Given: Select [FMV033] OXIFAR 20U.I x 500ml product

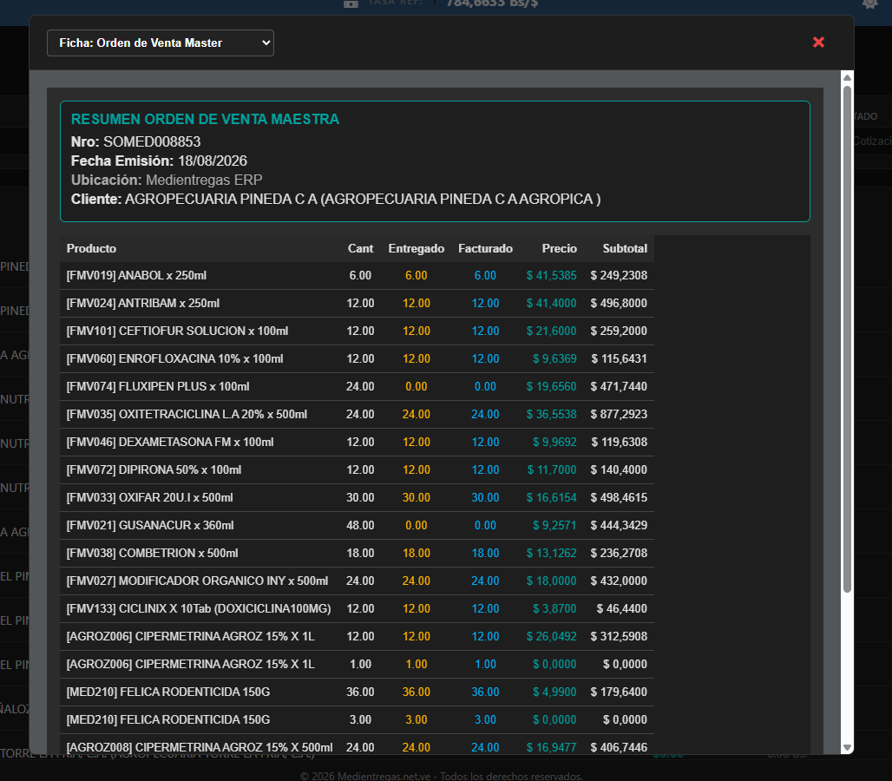Looking at the screenshot, I should pos(149,498).
